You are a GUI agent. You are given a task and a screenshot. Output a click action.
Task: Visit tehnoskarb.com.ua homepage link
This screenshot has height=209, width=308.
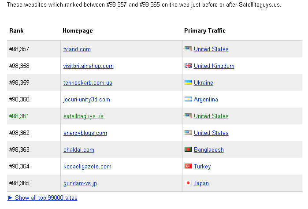(88, 82)
